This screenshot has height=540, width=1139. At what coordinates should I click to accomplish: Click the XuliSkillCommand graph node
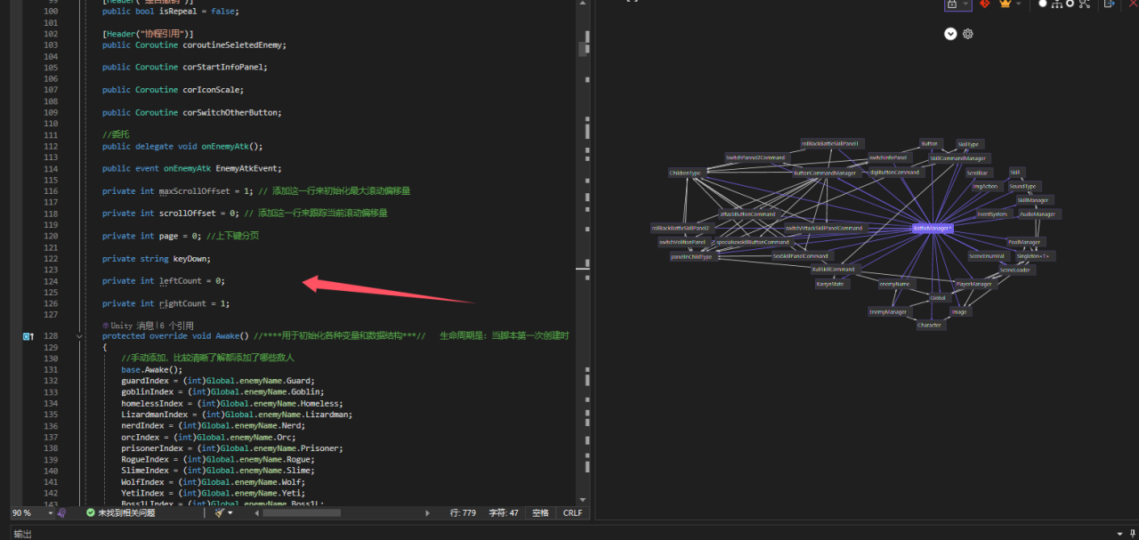(x=834, y=270)
